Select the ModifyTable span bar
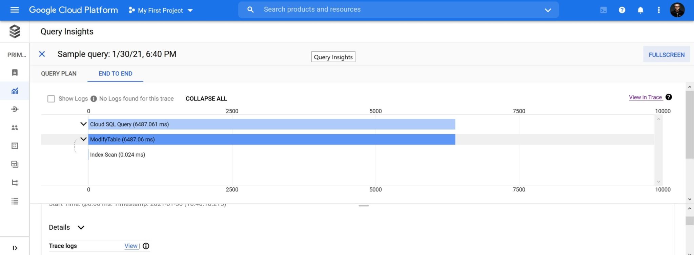The width and height of the screenshot is (694, 255). tap(272, 139)
